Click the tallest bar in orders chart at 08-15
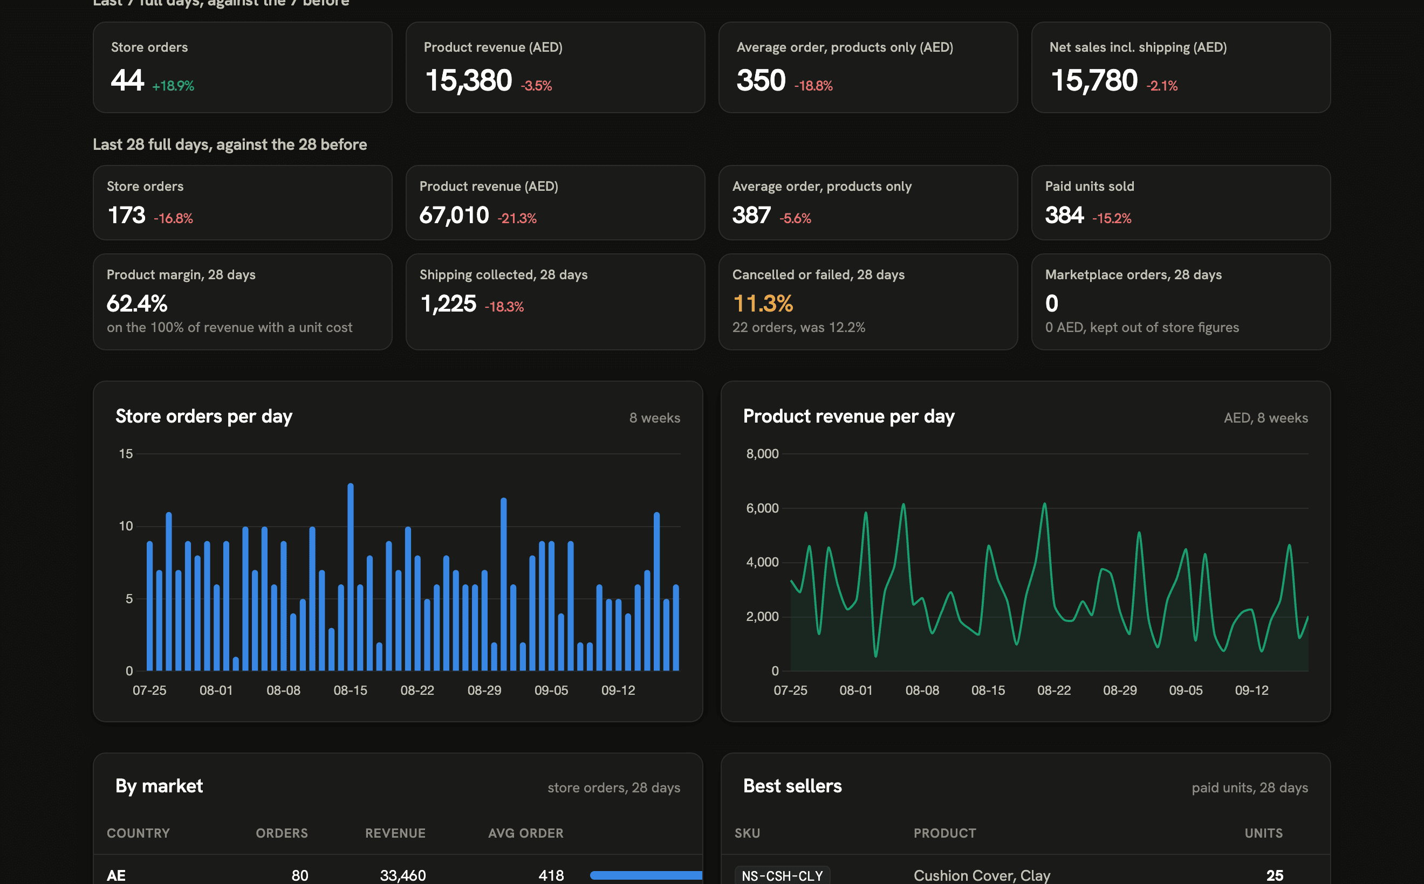The height and width of the screenshot is (884, 1424). point(351,576)
